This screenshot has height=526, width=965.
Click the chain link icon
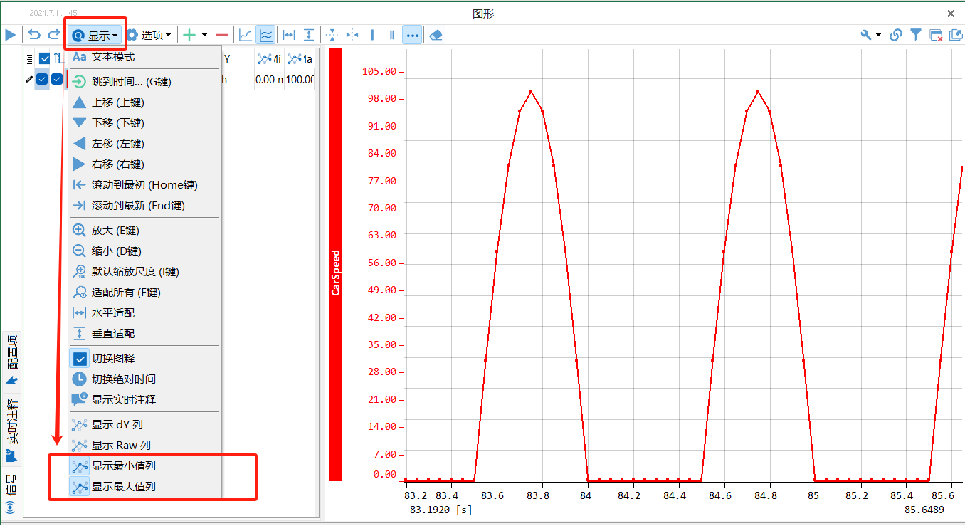896,35
